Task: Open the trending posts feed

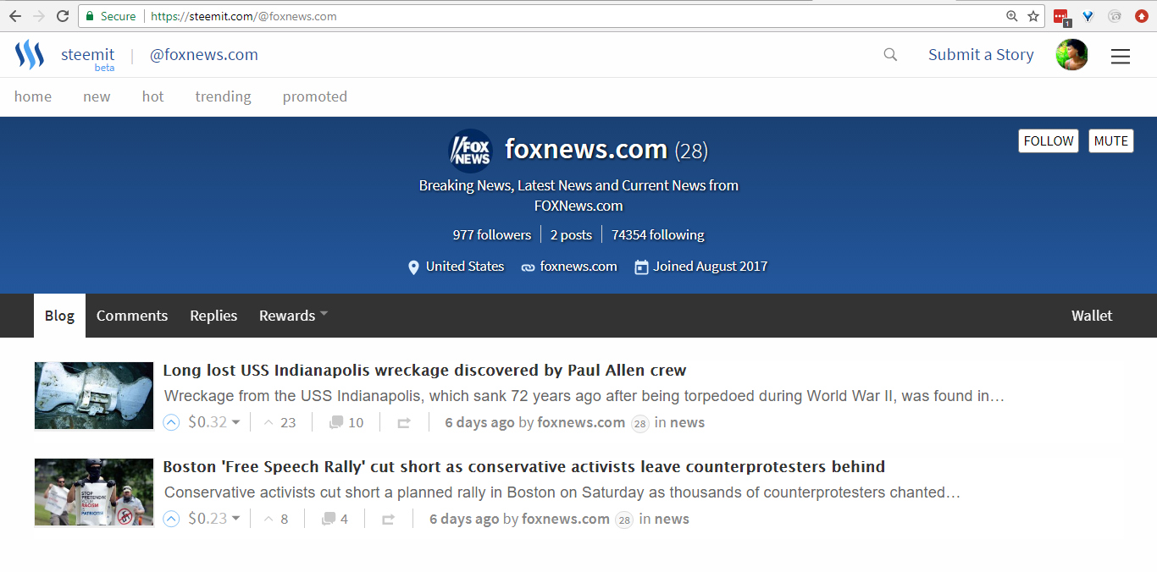Action: click(x=223, y=96)
